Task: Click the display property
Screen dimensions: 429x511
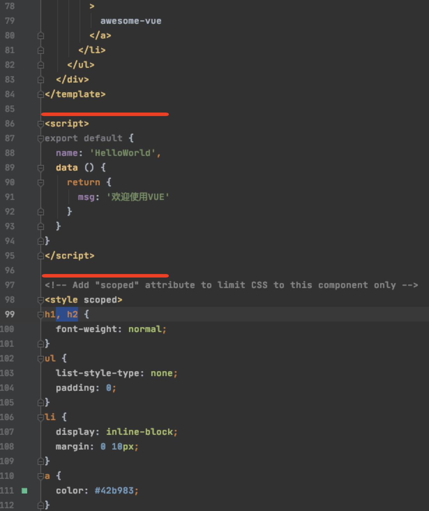Action: 75,432
